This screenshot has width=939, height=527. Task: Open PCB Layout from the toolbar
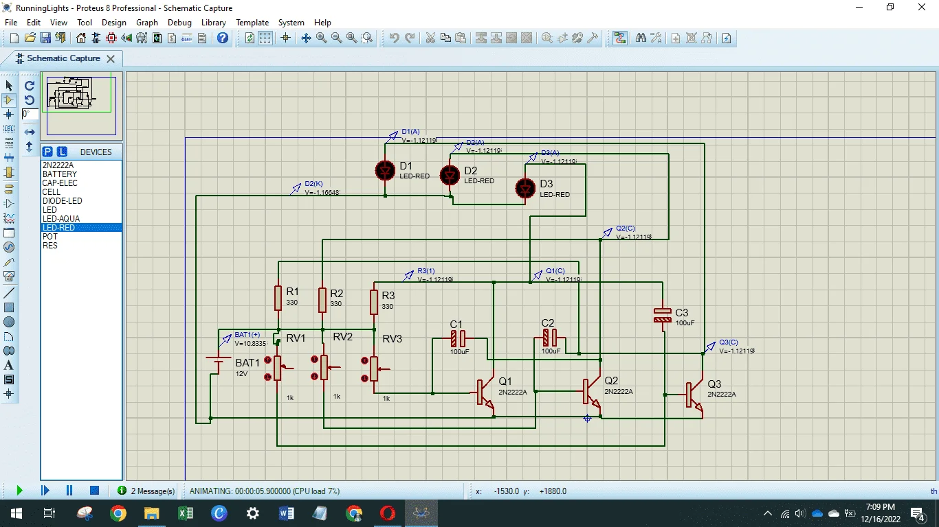pyautogui.click(x=111, y=38)
